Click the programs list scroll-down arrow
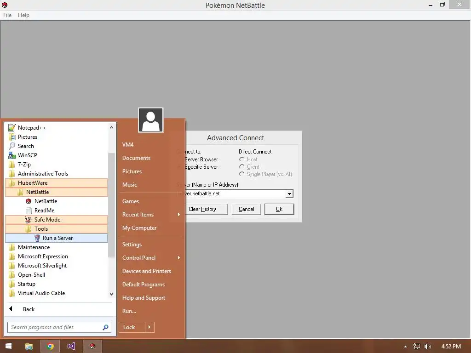This screenshot has width=471, height=353. pos(111,294)
